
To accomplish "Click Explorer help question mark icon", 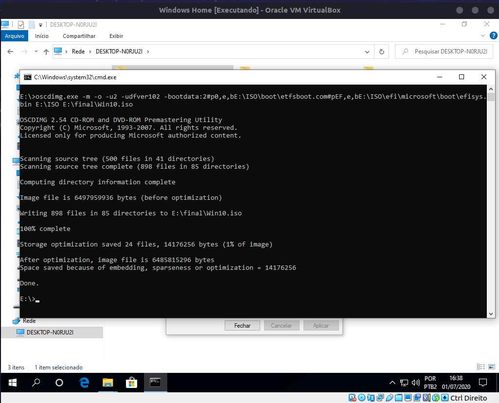I will pos(493,35).
